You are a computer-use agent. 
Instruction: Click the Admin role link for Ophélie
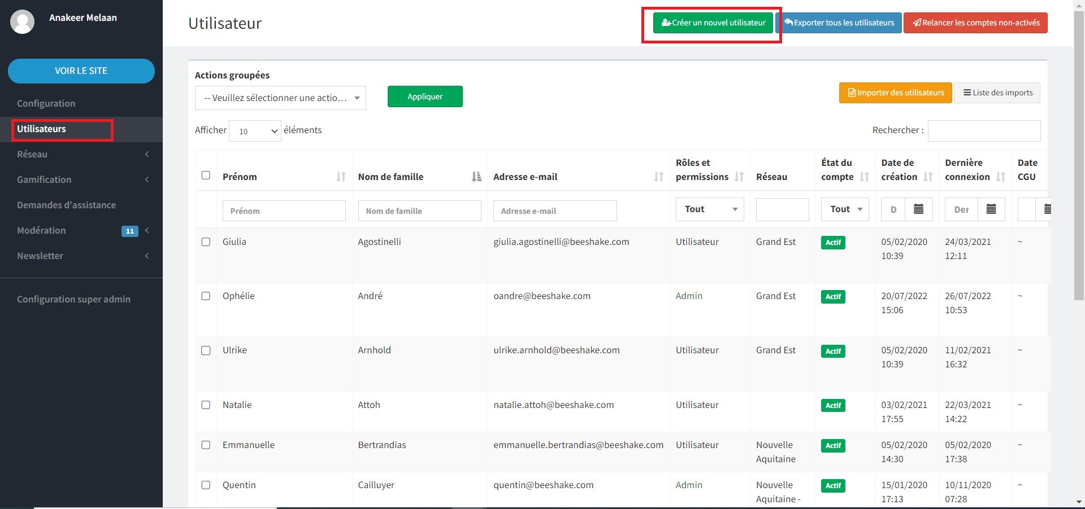point(689,296)
